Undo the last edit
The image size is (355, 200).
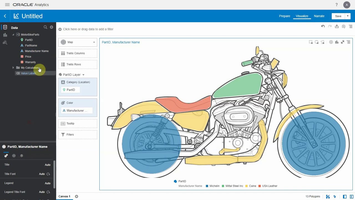click(x=323, y=26)
